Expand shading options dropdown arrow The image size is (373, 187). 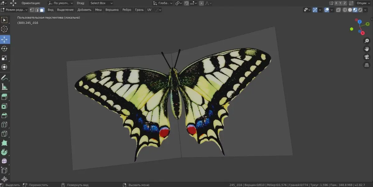[x=365, y=10]
